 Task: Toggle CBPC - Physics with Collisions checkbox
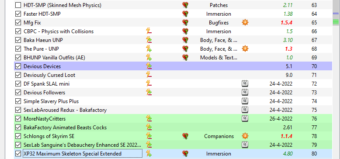pyautogui.click(x=18, y=31)
